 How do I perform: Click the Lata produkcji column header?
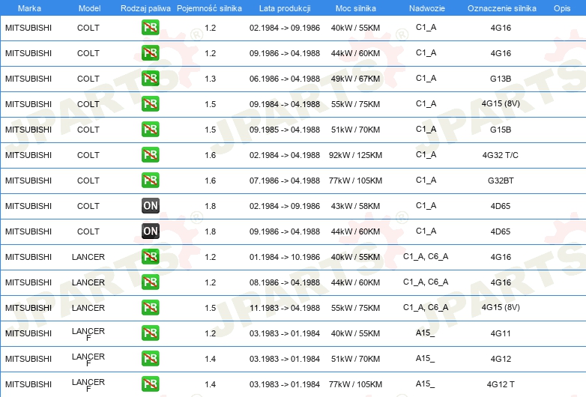pyautogui.click(x=285, y=8)
